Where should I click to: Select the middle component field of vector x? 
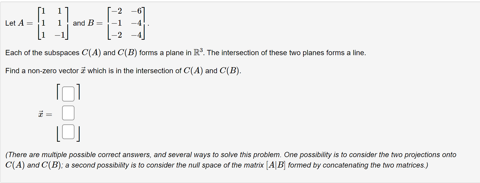coord(68,113)
